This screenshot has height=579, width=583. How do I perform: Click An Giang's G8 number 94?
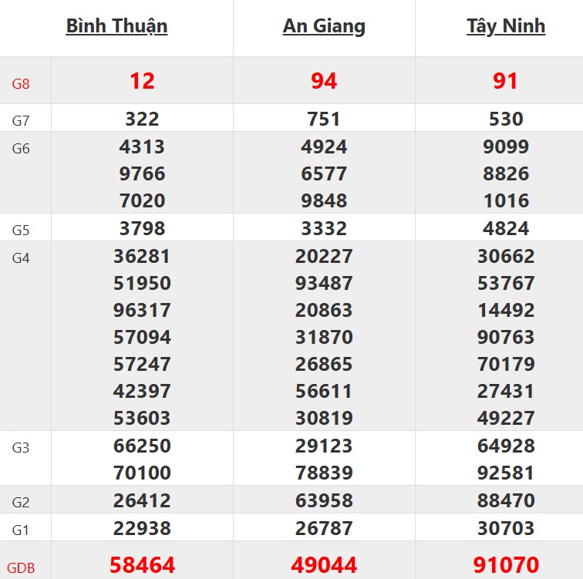click(324, 81)
